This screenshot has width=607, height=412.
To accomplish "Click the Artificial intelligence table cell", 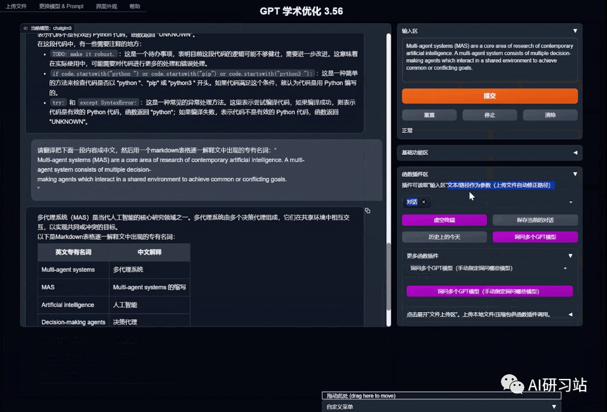I will click(x=73, y=305).
